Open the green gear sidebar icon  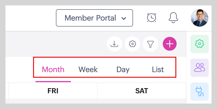200,44
